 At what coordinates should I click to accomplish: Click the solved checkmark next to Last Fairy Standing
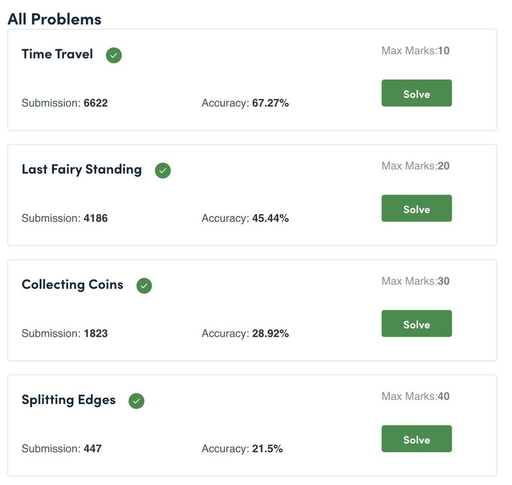pyautogui.click(x=163, y=171)
